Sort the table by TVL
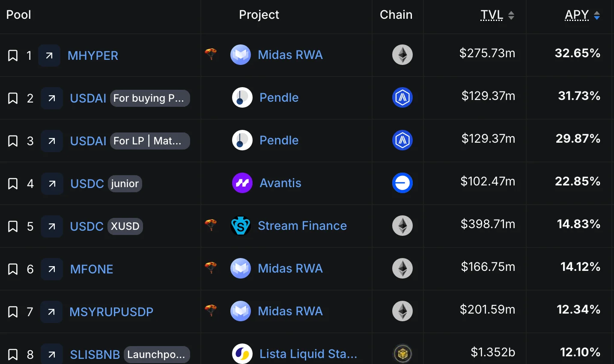The image size is (614, 364). click(x=497, y=15)
